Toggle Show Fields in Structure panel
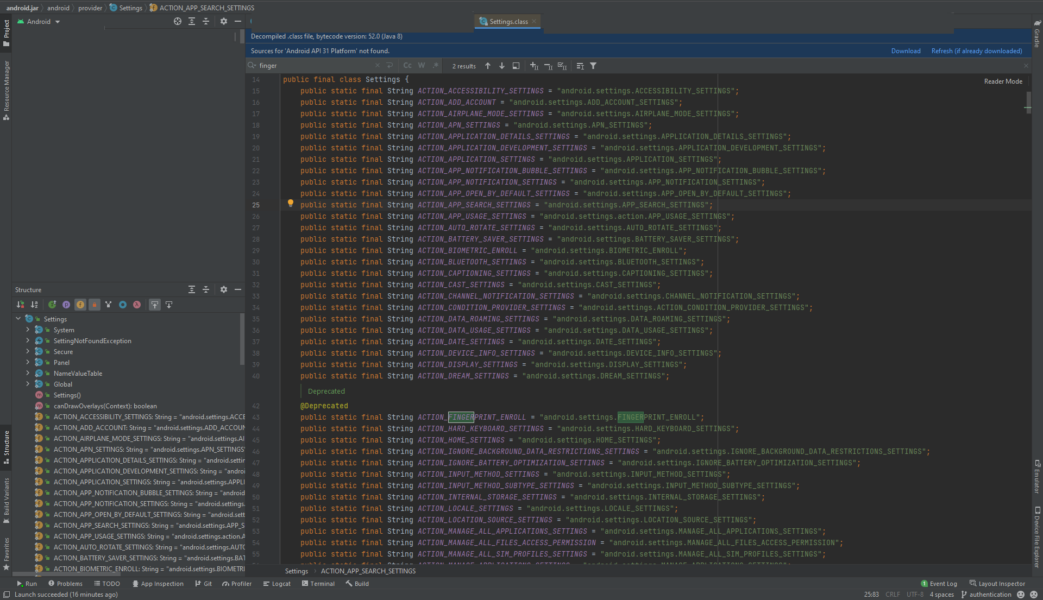Screen dimensions: 1043x600 click(80, 305)
